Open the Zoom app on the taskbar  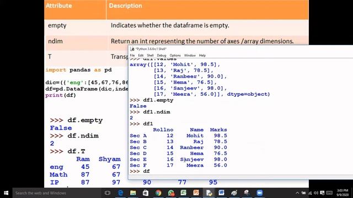click(x=260, y=193)
